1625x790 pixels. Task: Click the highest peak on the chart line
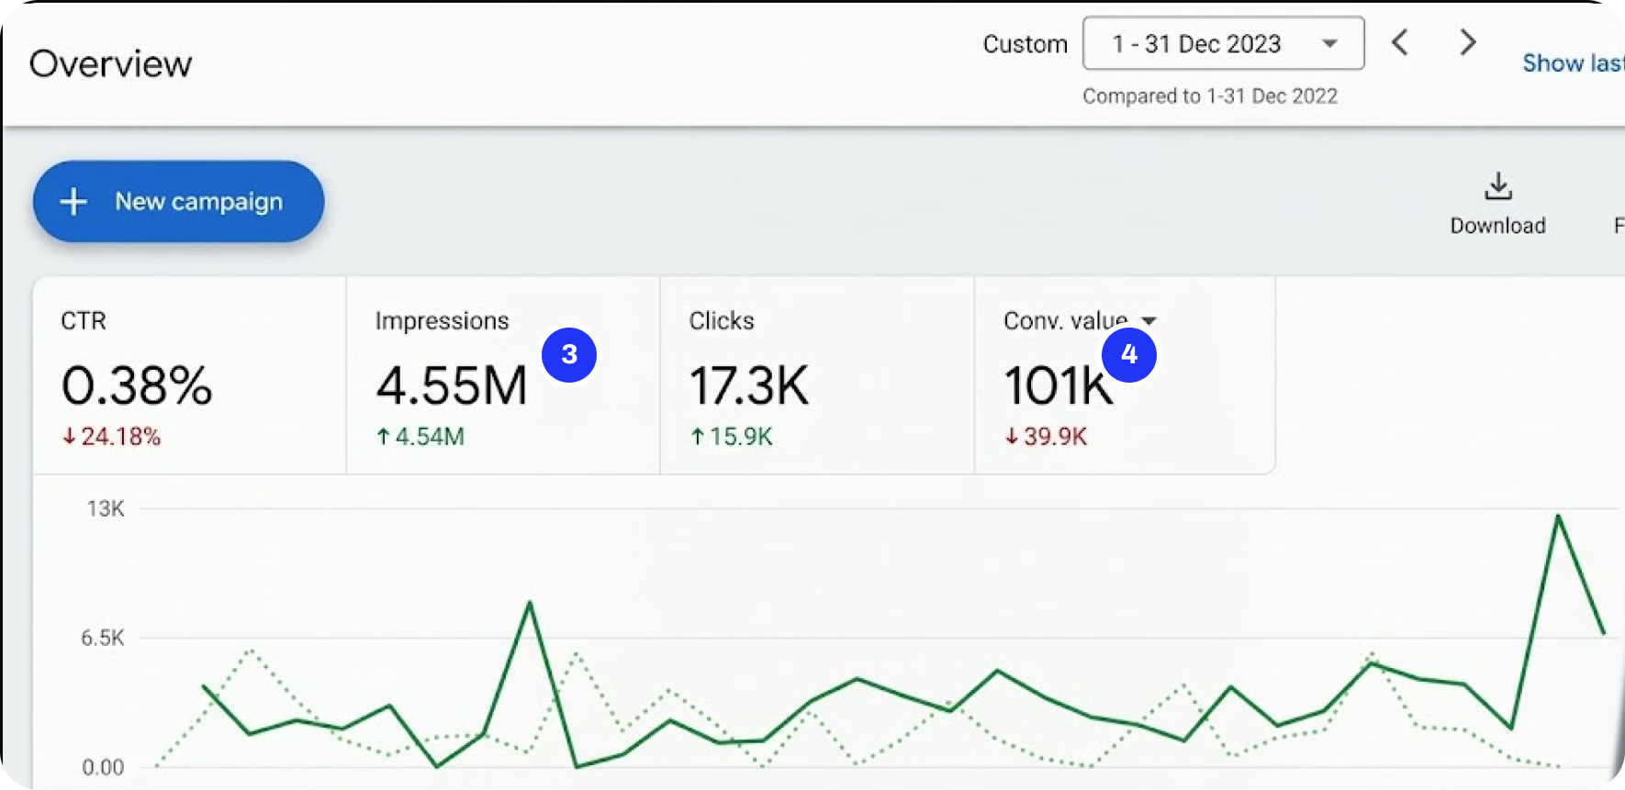click(1558, 517)
